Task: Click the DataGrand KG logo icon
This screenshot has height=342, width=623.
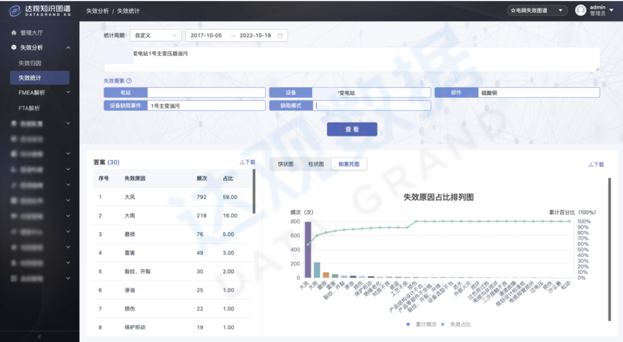Action: point(13,10)
